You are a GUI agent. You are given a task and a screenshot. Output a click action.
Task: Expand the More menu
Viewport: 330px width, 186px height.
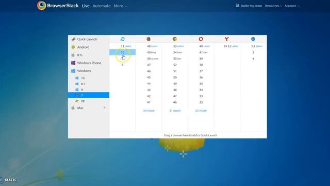point(120,6)
